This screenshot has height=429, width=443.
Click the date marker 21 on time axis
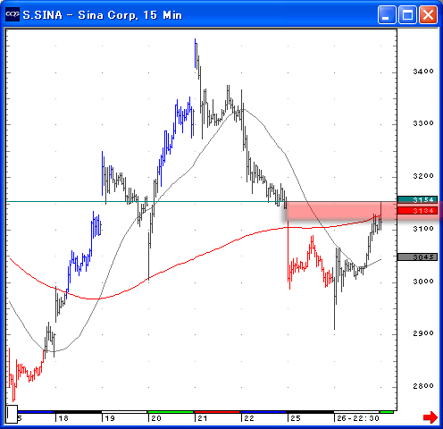point(203,418)
